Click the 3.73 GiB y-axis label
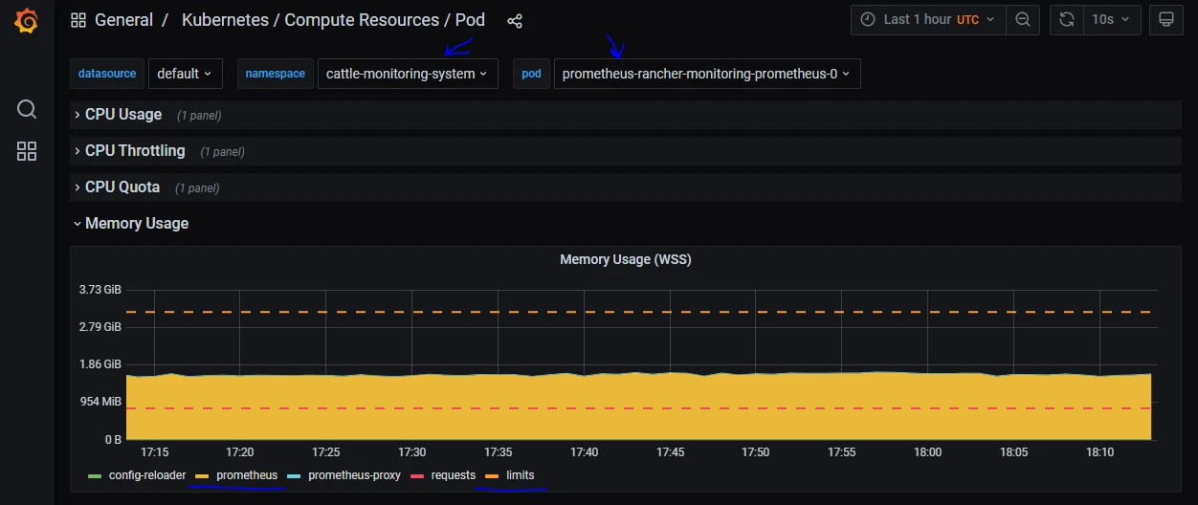Viewport: 1198px width, 505px height. point(100,290)
